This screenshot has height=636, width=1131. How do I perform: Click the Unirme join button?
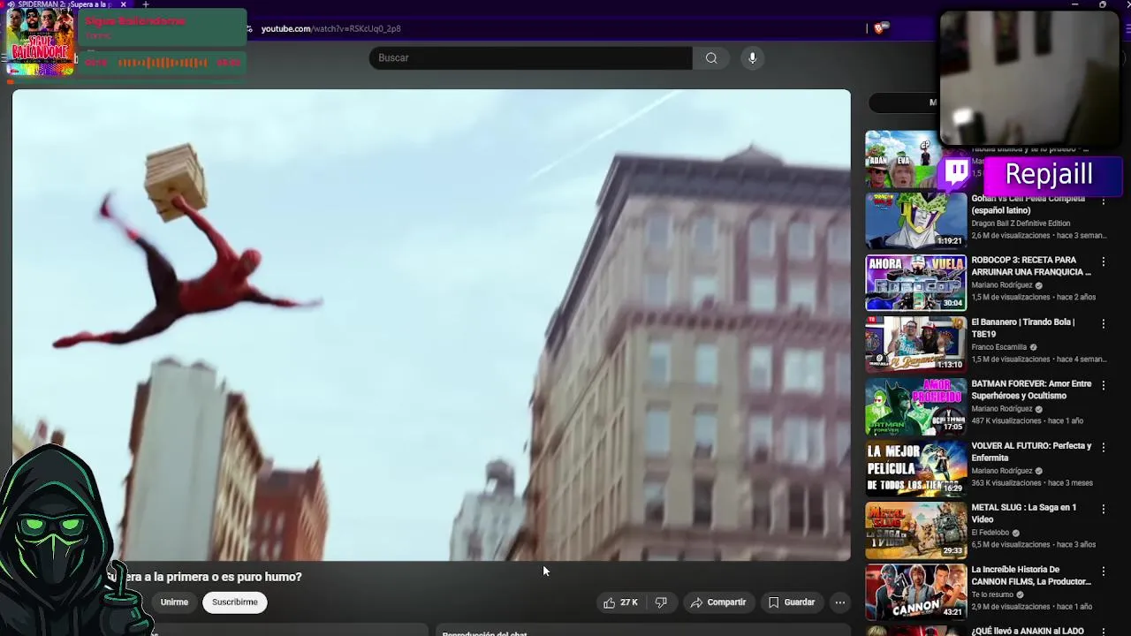click(x=174, y=602)
